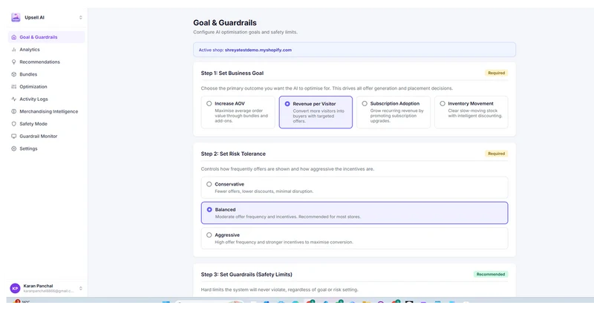Viewport: 594px width, 334px height.
Task: Open Settings in the sidebar
Action: (x=45, y=148)
